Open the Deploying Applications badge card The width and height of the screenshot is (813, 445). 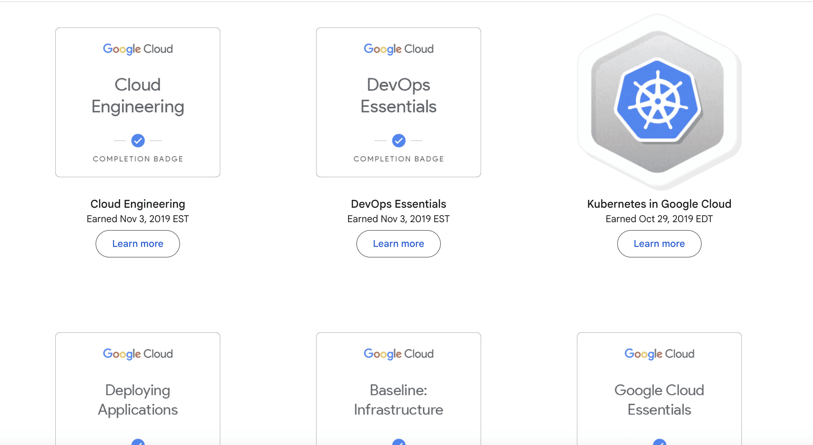[x=137, y=389]
